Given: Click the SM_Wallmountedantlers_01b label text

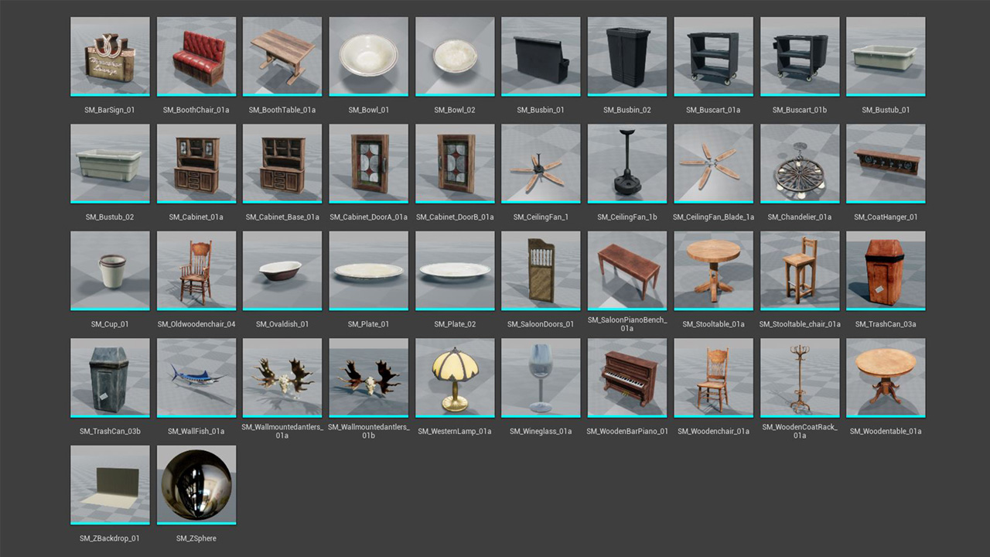Looking at the screenshot, I should [368, 431].
